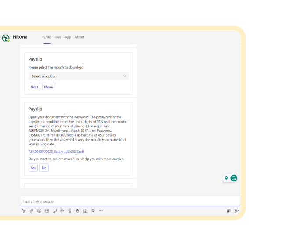Select the App tab

(68, 37)
